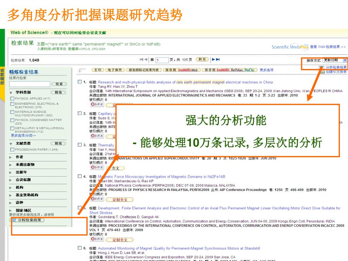Click 检索 button in refine panel
Image resolution: width=348 pixels, height=261 pixels.
pos(59,84)
